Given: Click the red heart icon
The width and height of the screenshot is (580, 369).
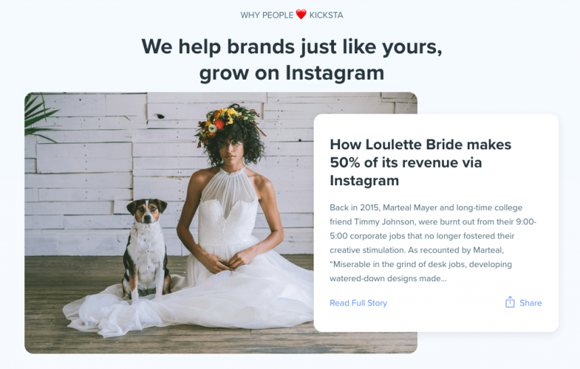Looking at the screenshot, I should [301, 14].
